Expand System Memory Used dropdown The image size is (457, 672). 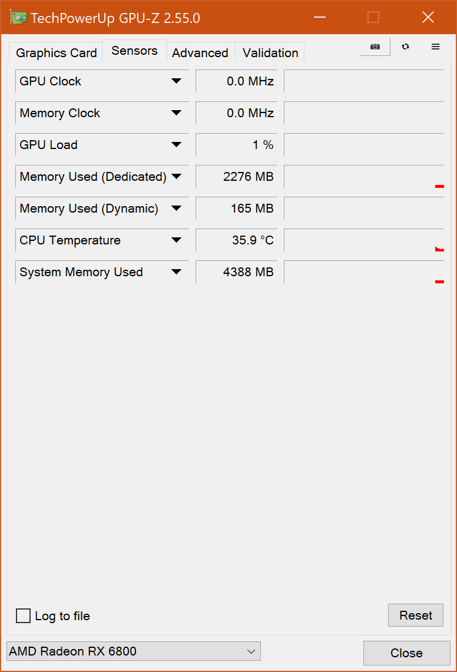click(x=176, y=272)
